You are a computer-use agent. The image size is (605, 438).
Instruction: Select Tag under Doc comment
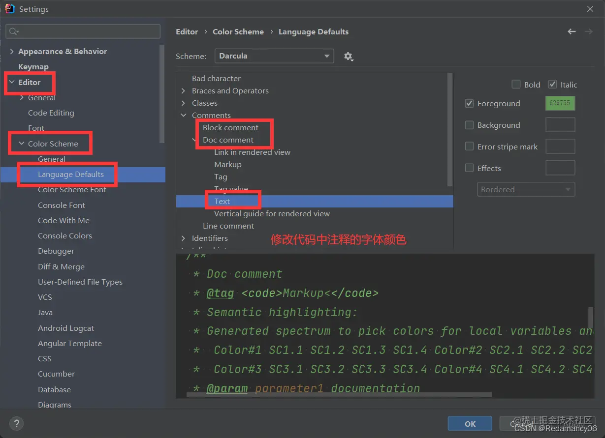coord(221,176)
